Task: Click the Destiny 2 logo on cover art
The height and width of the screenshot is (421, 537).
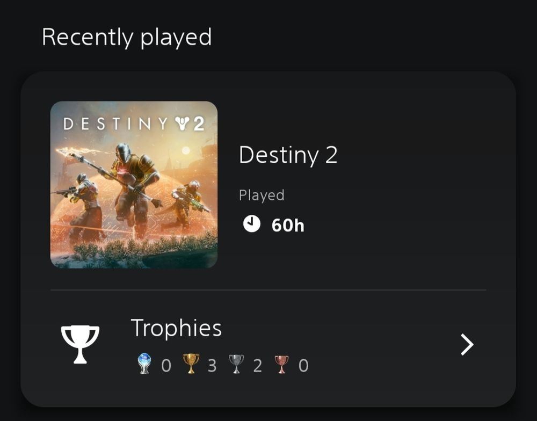Action: pos(134,124)
